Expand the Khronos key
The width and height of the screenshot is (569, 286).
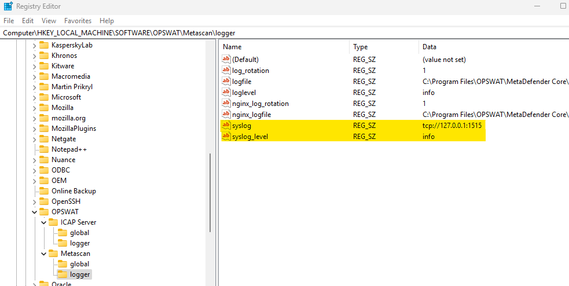click(x=35, y=56)
